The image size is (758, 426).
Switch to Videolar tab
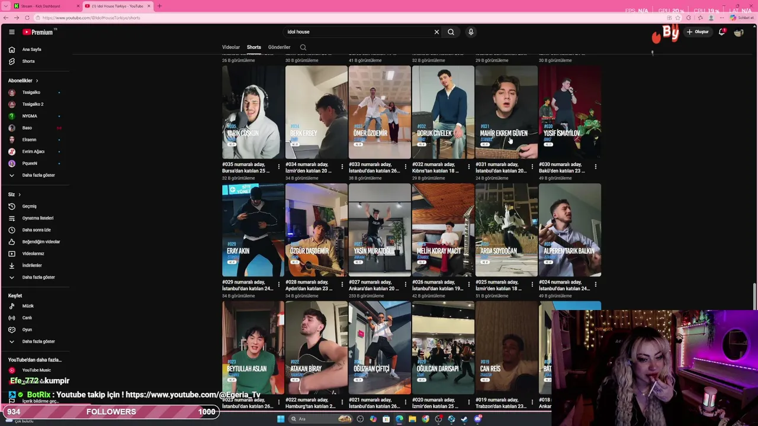coord(231,47)
